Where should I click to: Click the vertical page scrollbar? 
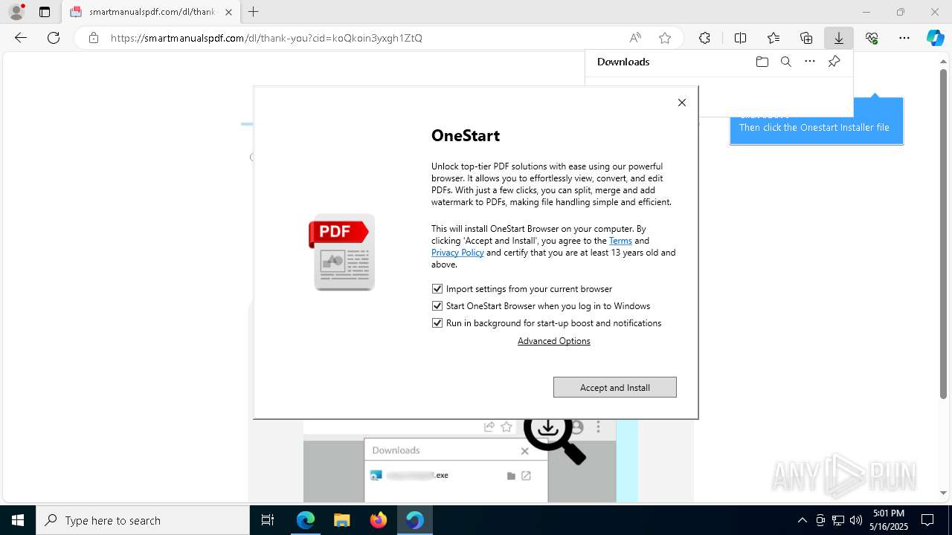click(x=944, y=233)
